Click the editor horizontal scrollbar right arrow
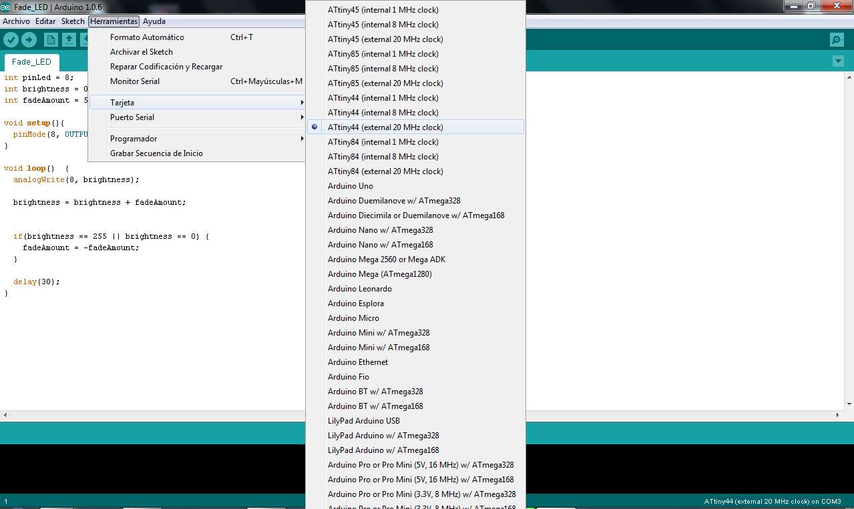This screenshot has height=509, width=854. pos(838,415)
